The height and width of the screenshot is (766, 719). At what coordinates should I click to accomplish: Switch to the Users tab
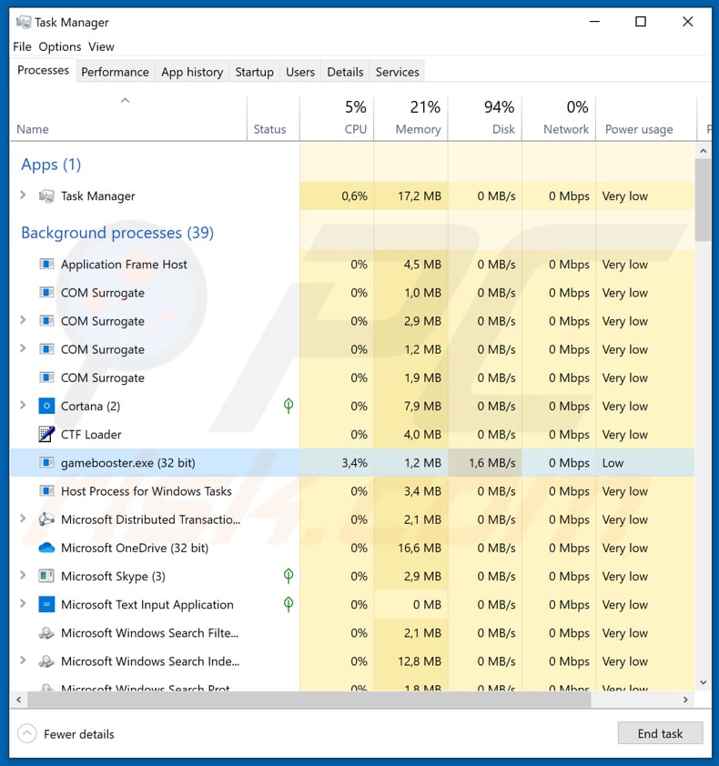[300, 72]
